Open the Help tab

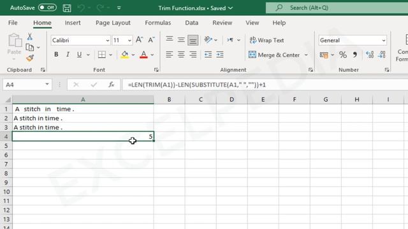coord(279,23)
